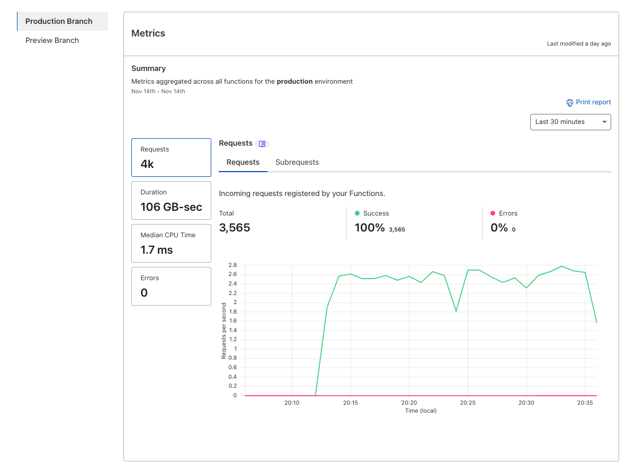Click the peak point on the requests chart
Screen dimensions: 626x473
click(560, 266)
